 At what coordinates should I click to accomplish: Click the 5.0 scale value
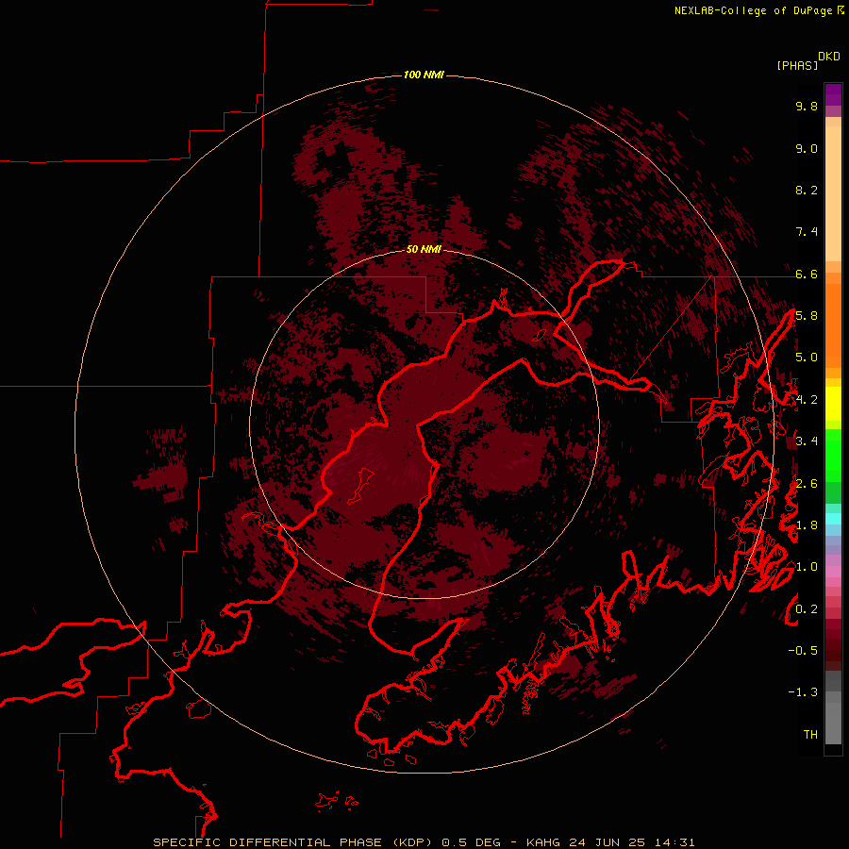(807, 358)
